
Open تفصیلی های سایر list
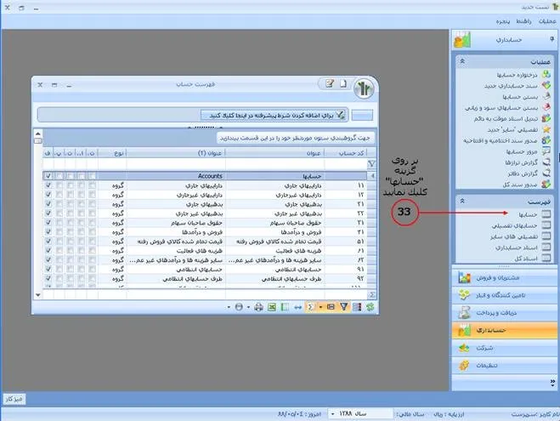pos(513,236)
